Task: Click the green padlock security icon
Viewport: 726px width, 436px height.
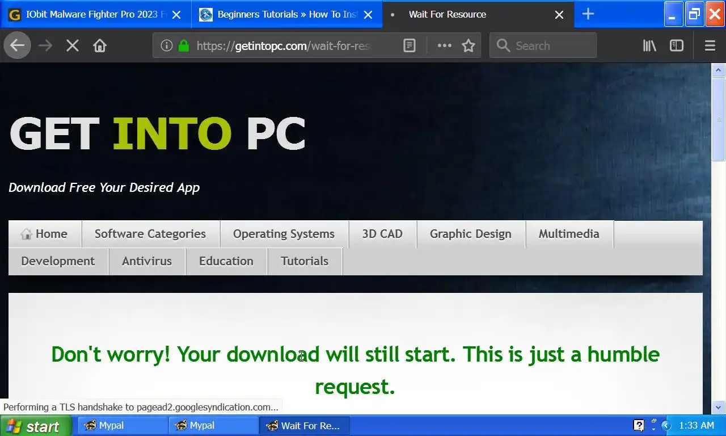Action: 183,45
